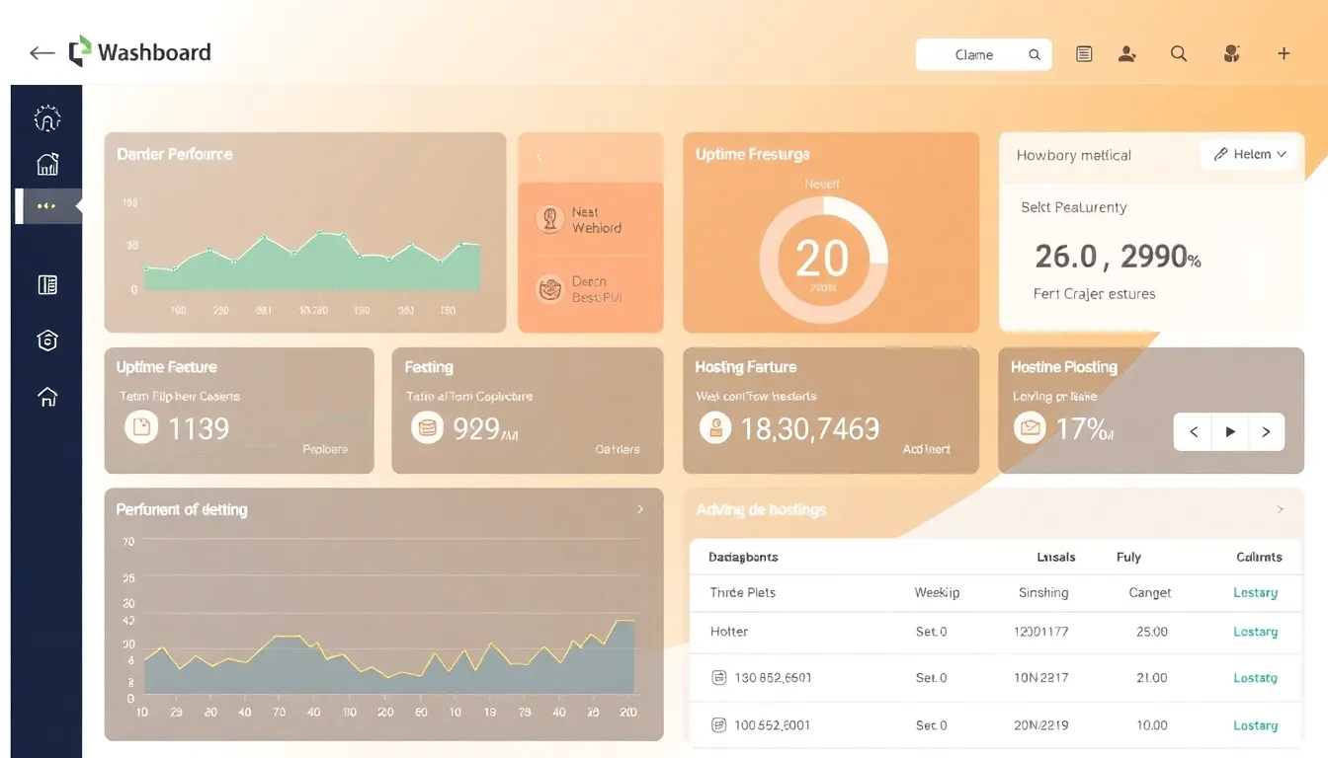The width and height of the screenshot is (1328, 758).
Task: Click the Lostary link on the Holter row
Action: point(1255,632)
